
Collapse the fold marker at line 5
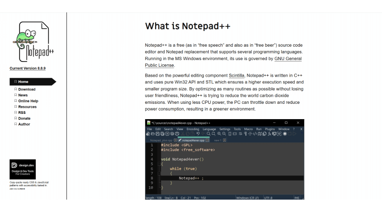point(159,164)
